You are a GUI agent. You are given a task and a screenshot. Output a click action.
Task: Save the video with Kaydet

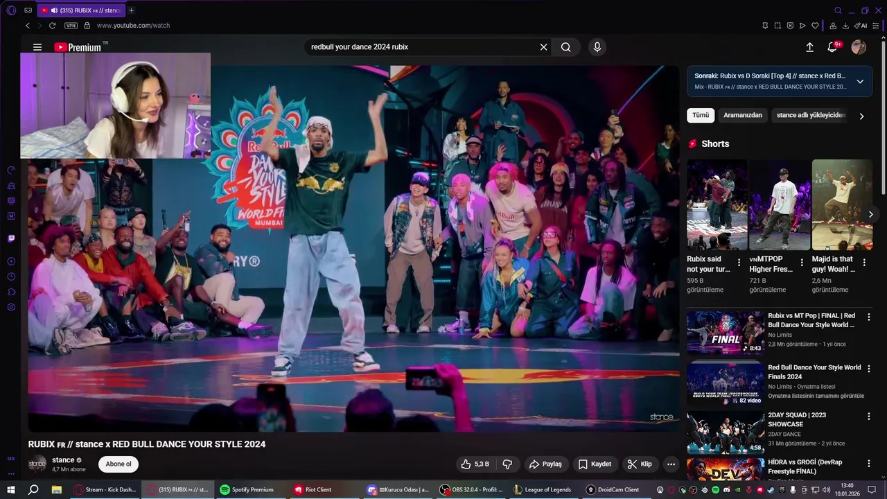595,464
